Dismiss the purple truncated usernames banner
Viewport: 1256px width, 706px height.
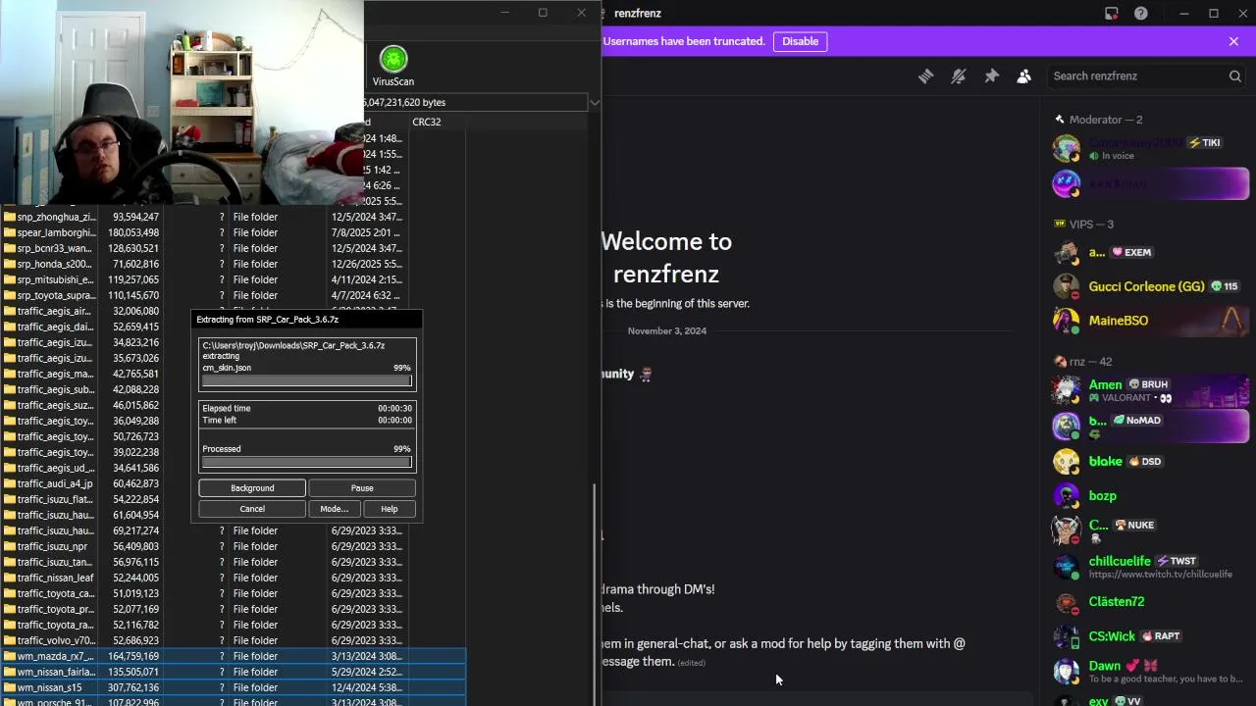coord(1233,41)
